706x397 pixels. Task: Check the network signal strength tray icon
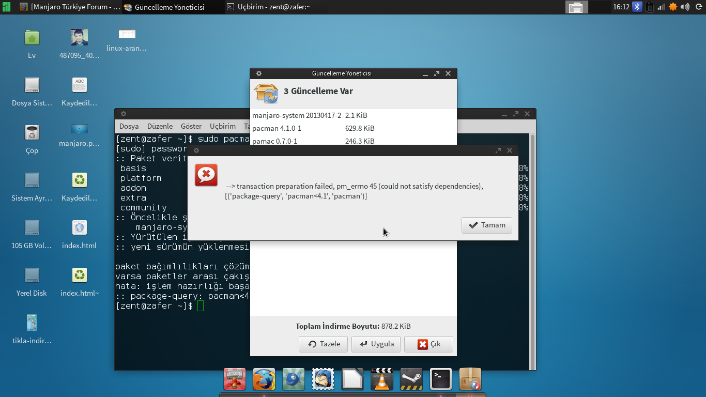(x=661, y=7)
